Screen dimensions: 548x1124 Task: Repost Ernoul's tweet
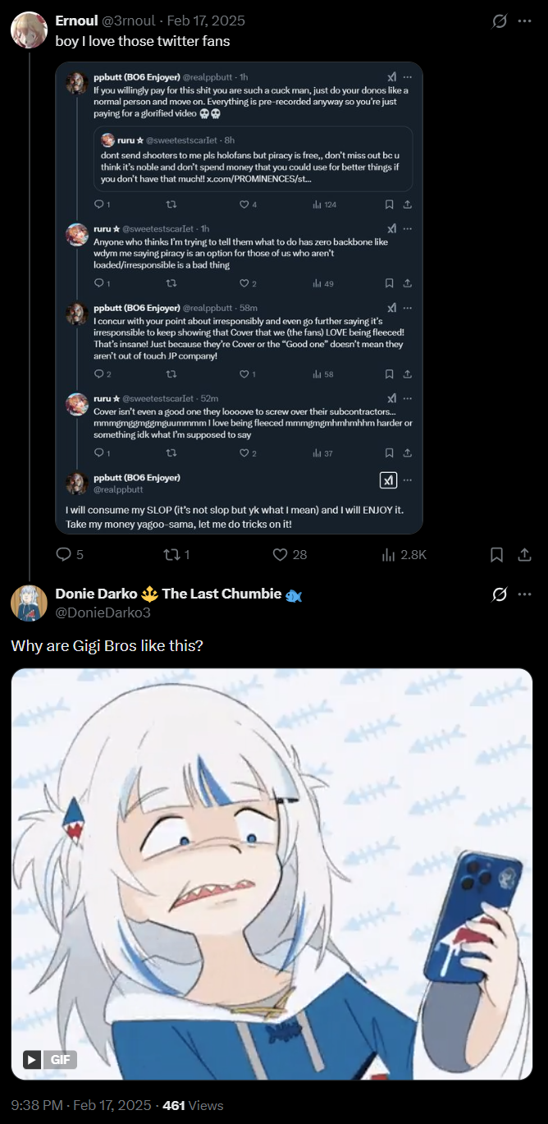pyautogui.click(x=177, y=555)
